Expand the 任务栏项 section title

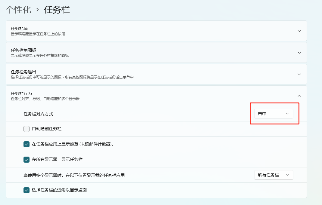click(19, 29)
